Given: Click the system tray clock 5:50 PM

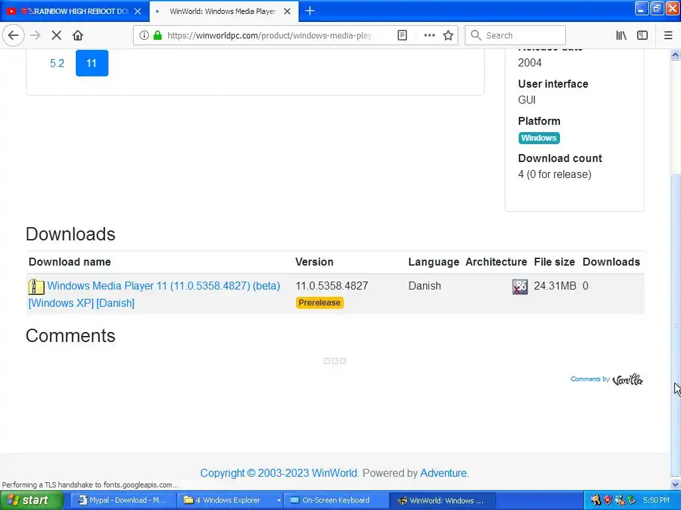Looking at the screenshot, I should (x=656, y=501).
